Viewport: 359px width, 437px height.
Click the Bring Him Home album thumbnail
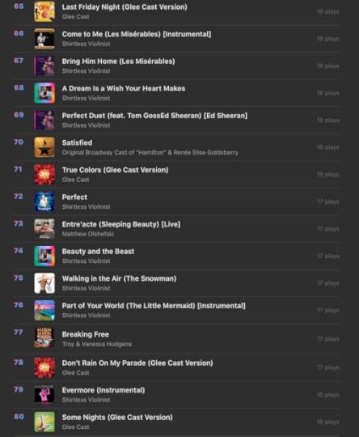click(44, 66)
